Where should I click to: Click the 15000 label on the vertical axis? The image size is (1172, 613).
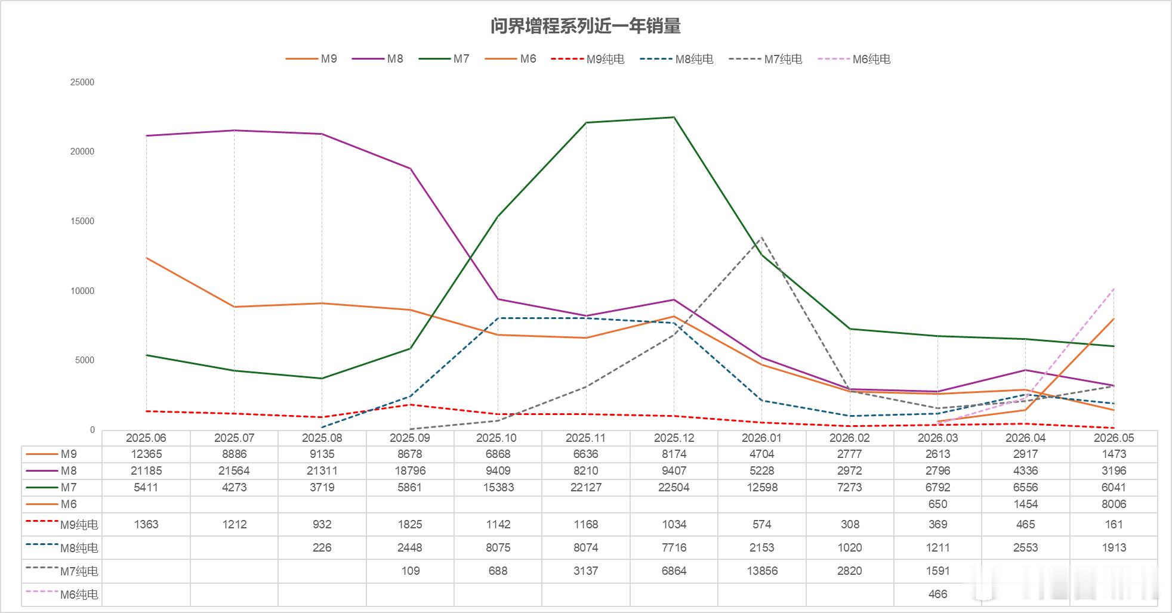82,221
